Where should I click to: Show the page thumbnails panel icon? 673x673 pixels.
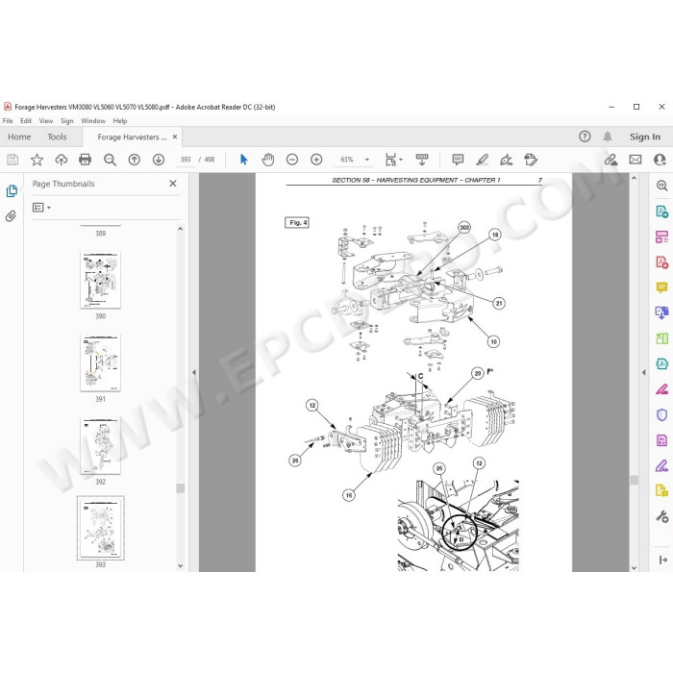click(12, 191)
